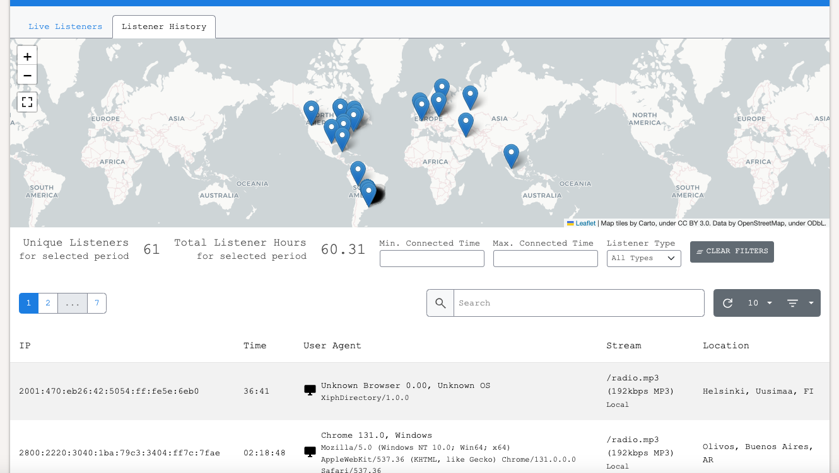Go to page 2 of listeners
The width and height of the screenshot is (839, 473).
(x=48, y=303)
